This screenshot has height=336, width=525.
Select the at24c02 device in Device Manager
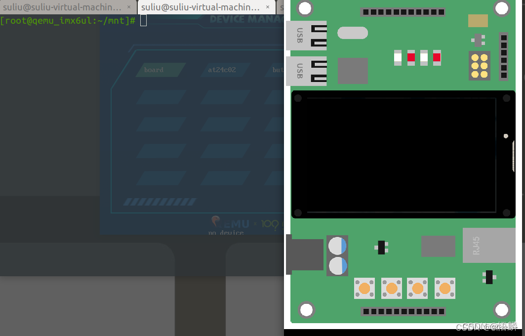(x=225, y=70)
